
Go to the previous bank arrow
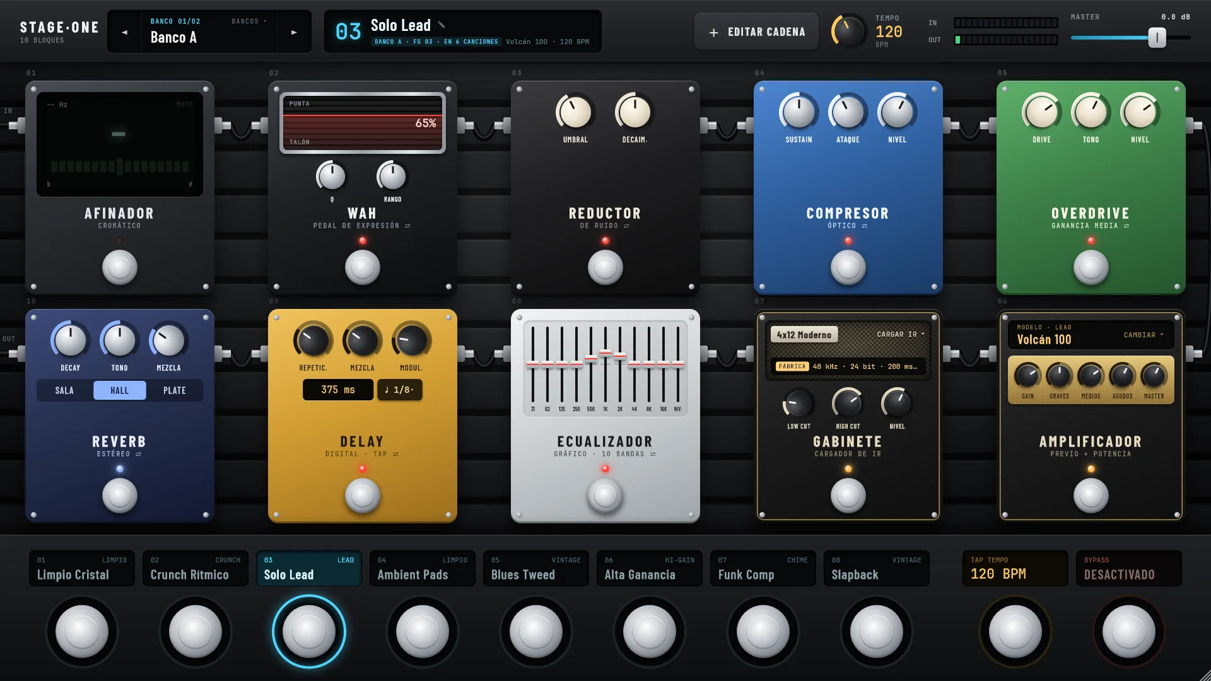(x=124, y=32)
